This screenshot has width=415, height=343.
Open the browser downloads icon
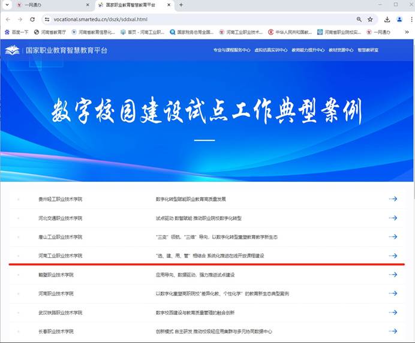[387, 19]
